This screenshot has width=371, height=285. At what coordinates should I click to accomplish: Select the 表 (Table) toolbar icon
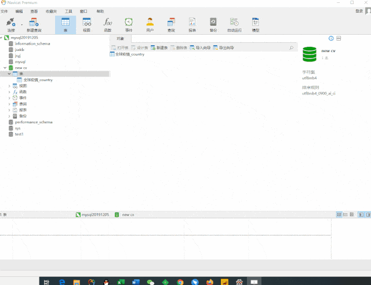(x=66, y=24)
